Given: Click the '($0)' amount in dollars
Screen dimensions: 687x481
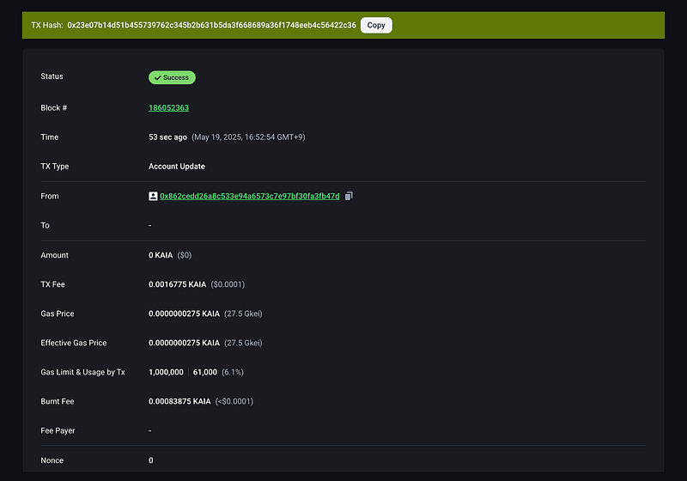Looking at the screenshot, I should [x=185, y=255].
